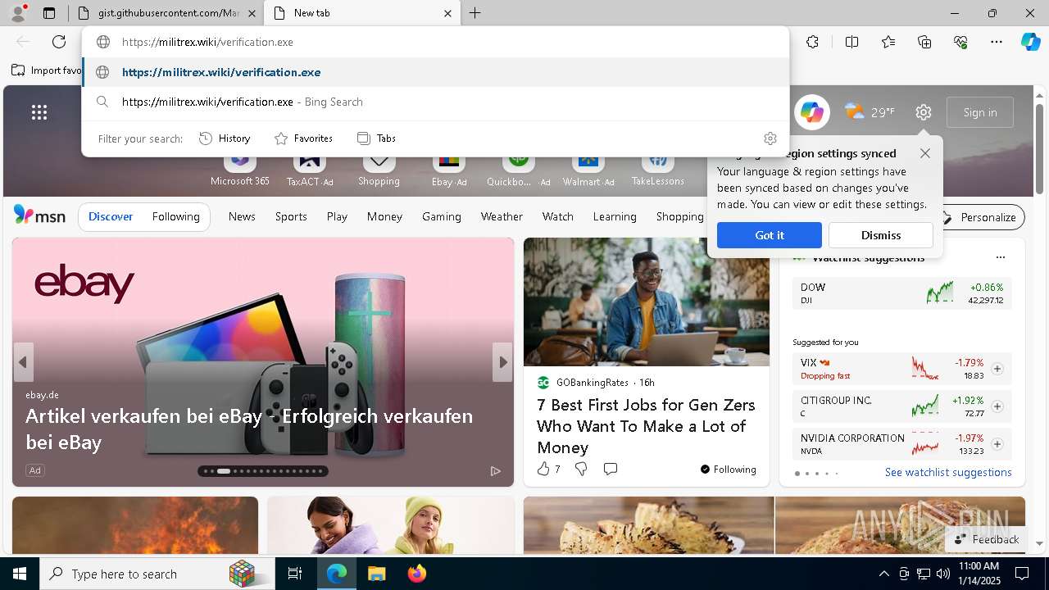Select the Bing Search suggestion row
The width and height of the screenshot is (1049, 590).
436,102
